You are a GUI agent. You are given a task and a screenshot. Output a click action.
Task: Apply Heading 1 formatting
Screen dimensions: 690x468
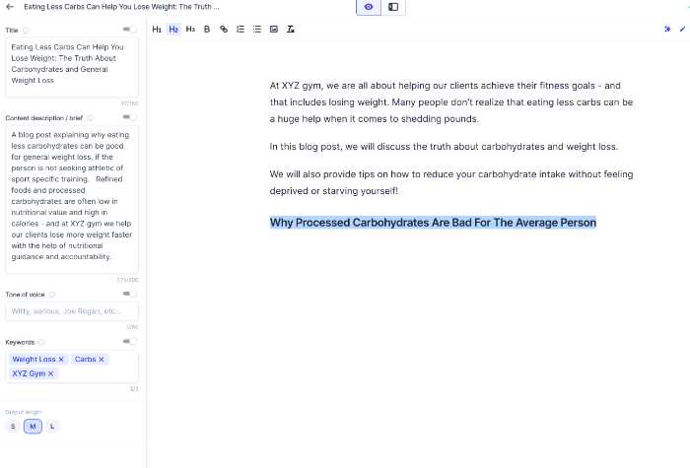coord(157,30)
